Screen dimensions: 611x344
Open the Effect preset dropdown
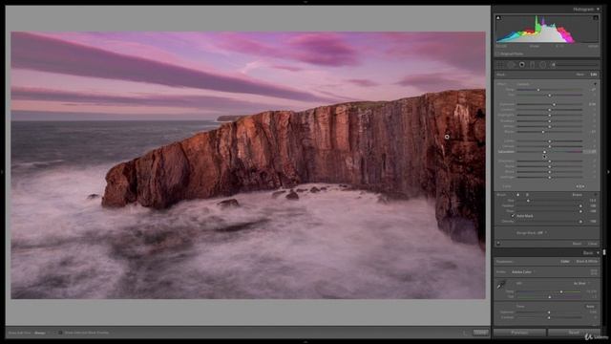tap(524, 84)
